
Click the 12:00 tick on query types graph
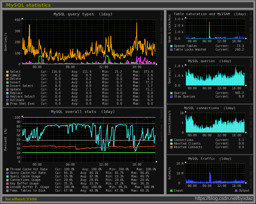tap(104, 67)
